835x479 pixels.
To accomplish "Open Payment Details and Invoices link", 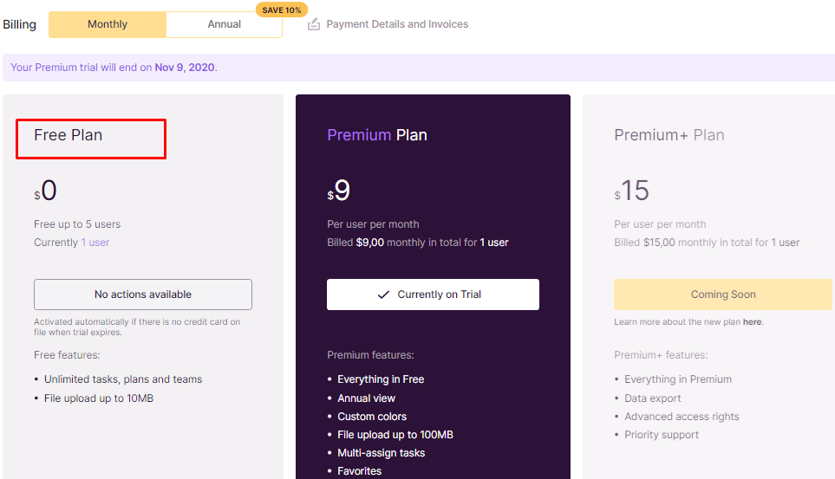I will point(397,24).
